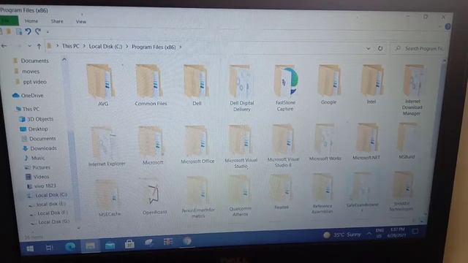The width and height of the screenshot is (468, 263).
Task: Expand chevron after This PC breadcrumb
Action: coord(84,46)
